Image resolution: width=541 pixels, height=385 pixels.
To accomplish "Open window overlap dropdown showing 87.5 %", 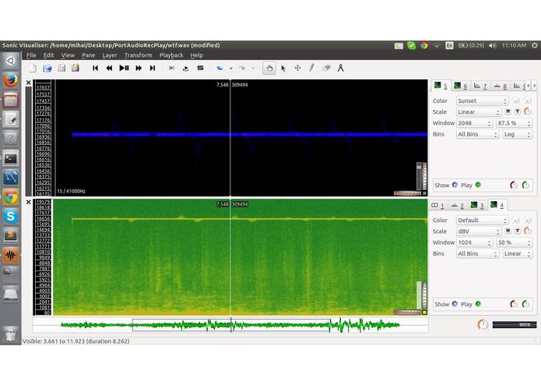I will (514, 123).
